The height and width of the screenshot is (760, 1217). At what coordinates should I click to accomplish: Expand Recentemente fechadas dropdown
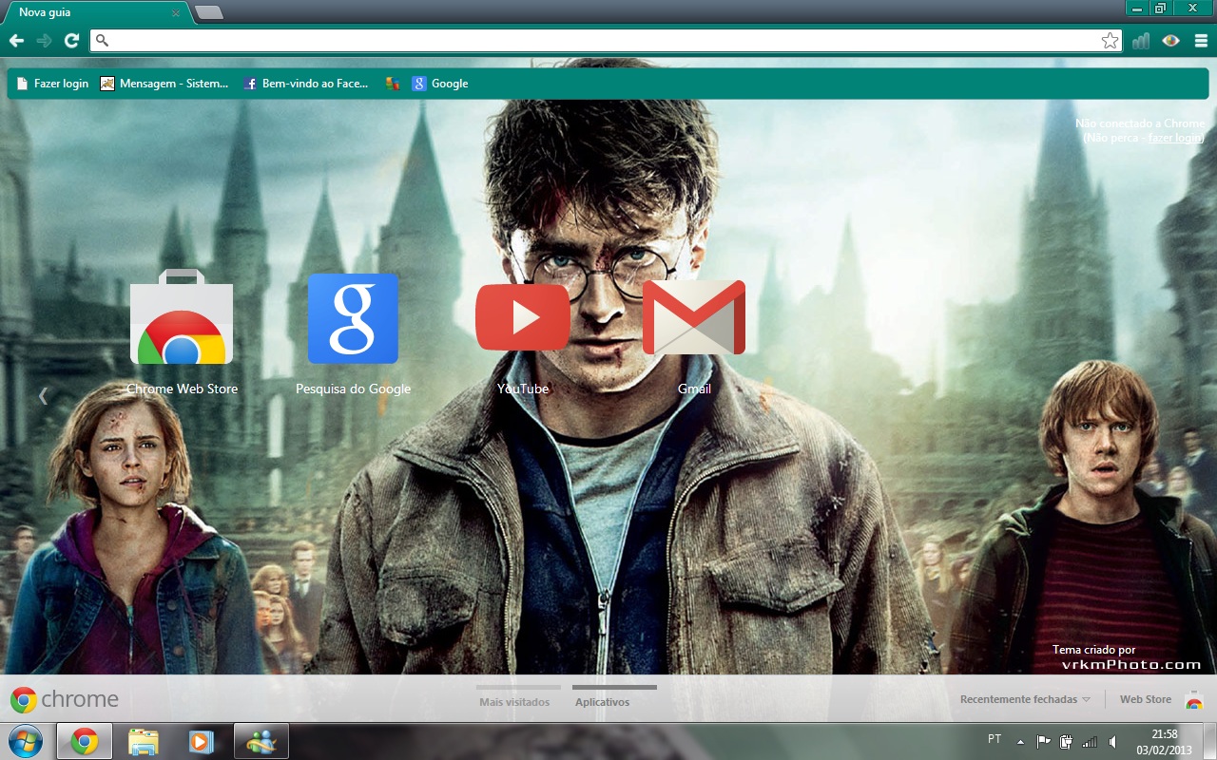pyautogui.click(x=1025, y=699)
